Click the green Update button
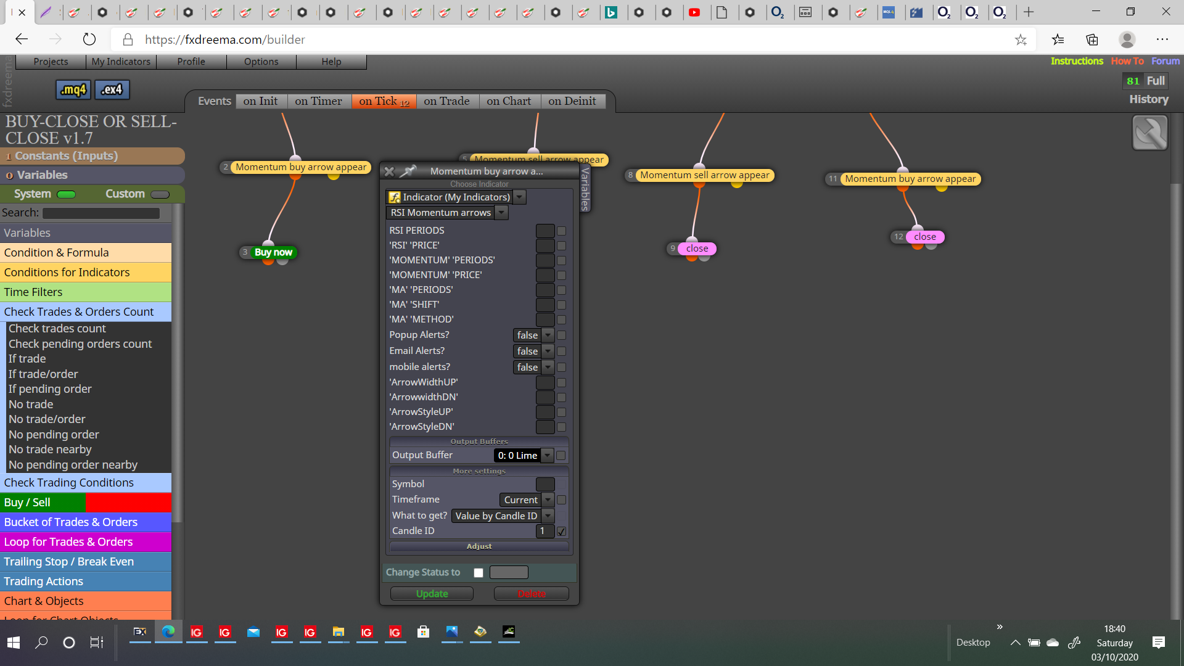This screenshot has height=666, width=1184. click(432, 594)
